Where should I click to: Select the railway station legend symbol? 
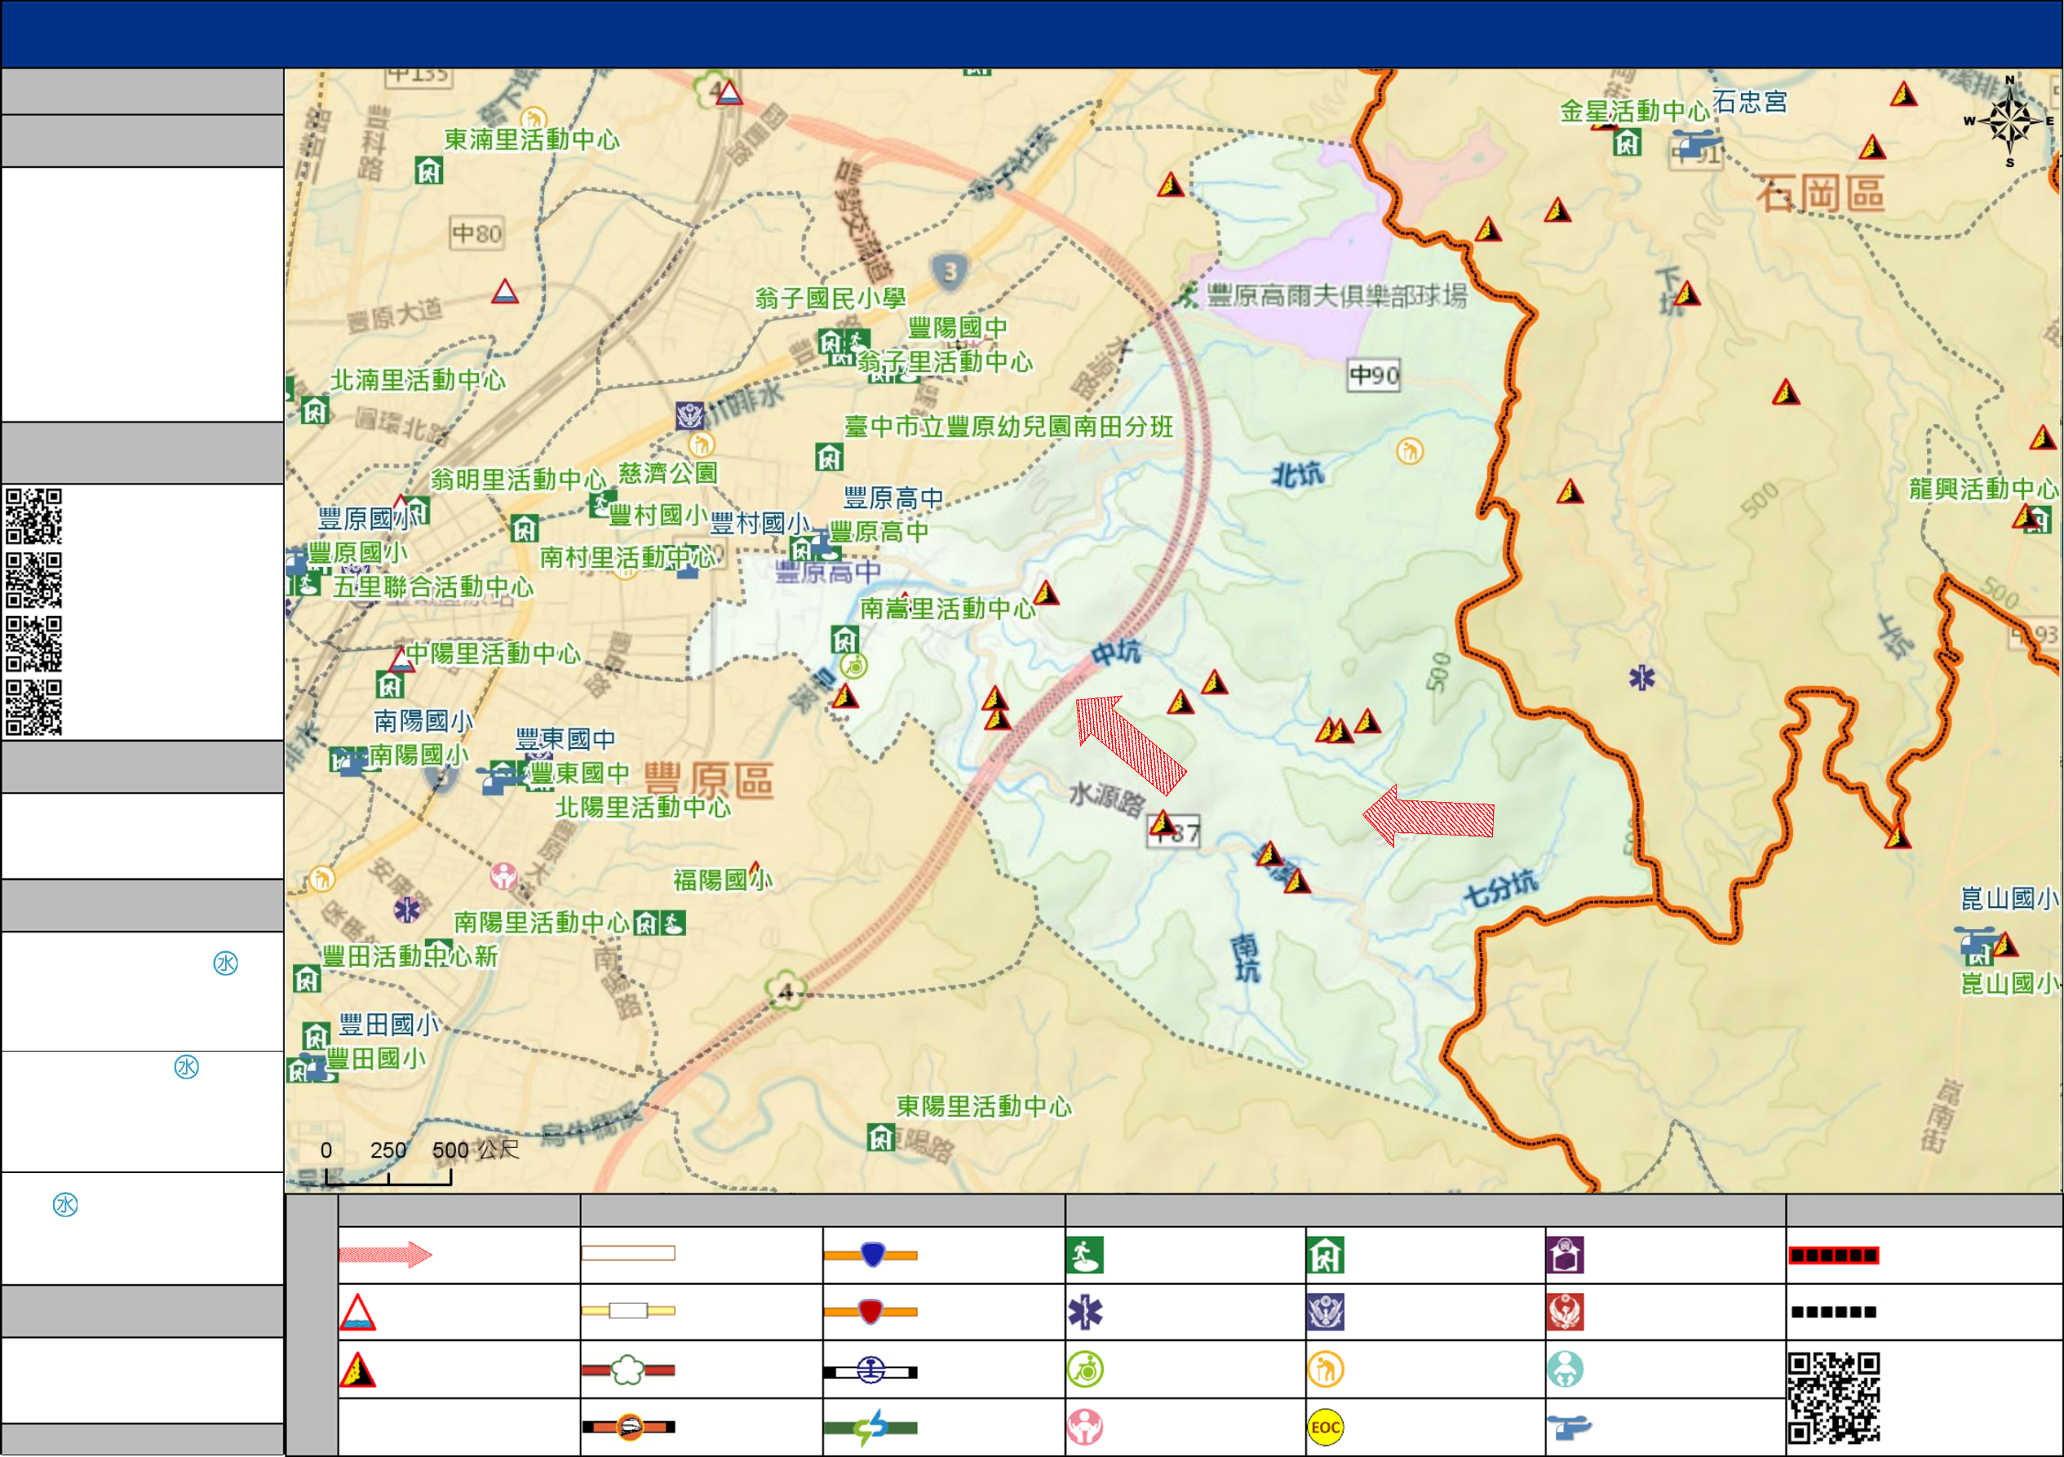click(871, 1371)
